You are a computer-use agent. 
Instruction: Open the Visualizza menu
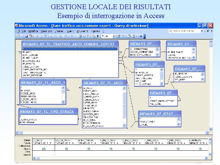tap(46, 31)
